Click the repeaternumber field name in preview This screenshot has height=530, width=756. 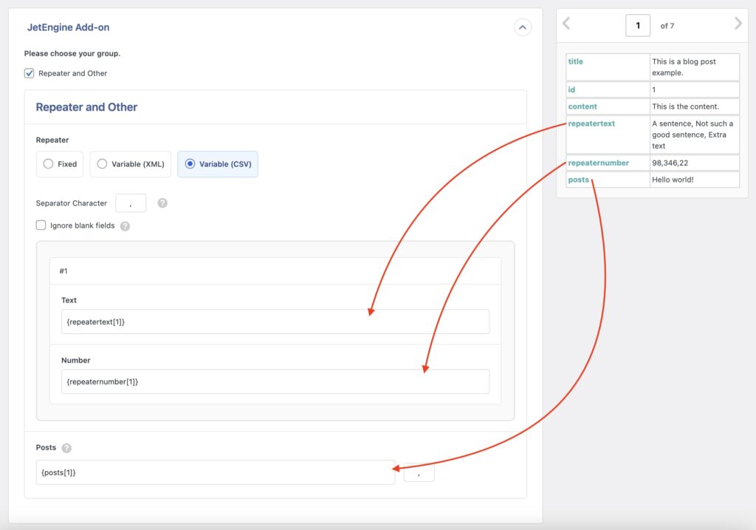click(598, 163)
